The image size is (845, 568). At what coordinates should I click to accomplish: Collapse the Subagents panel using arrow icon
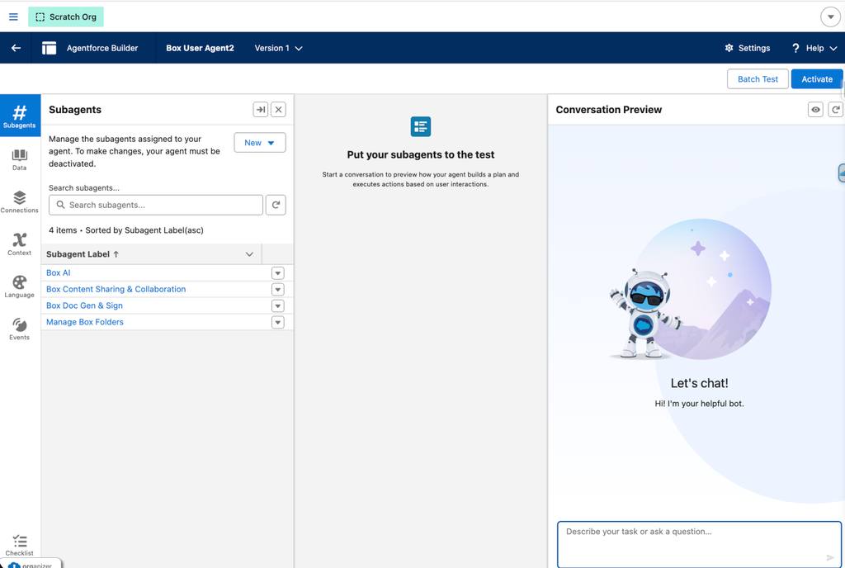point(260,110)
